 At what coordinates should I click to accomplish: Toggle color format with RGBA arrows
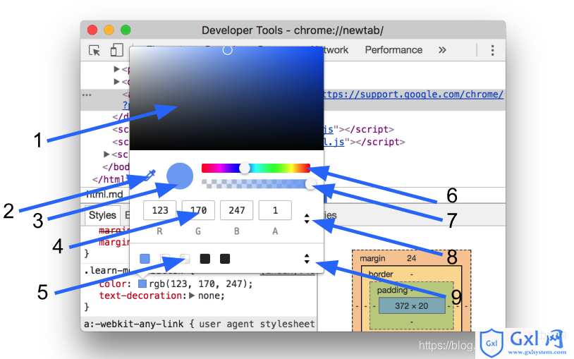(307, 219)
